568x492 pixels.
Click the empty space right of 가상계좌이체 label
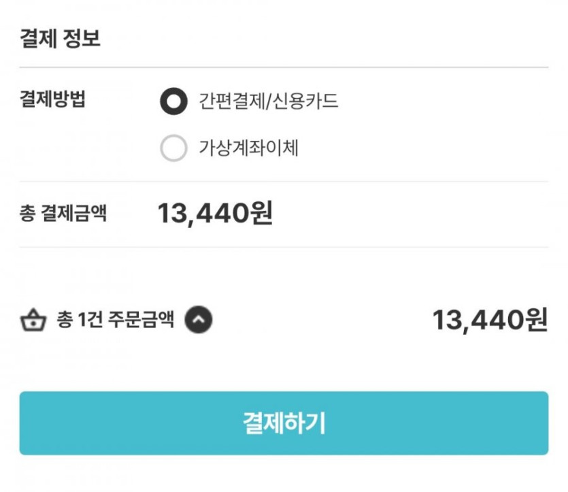[x=422, y=148]
